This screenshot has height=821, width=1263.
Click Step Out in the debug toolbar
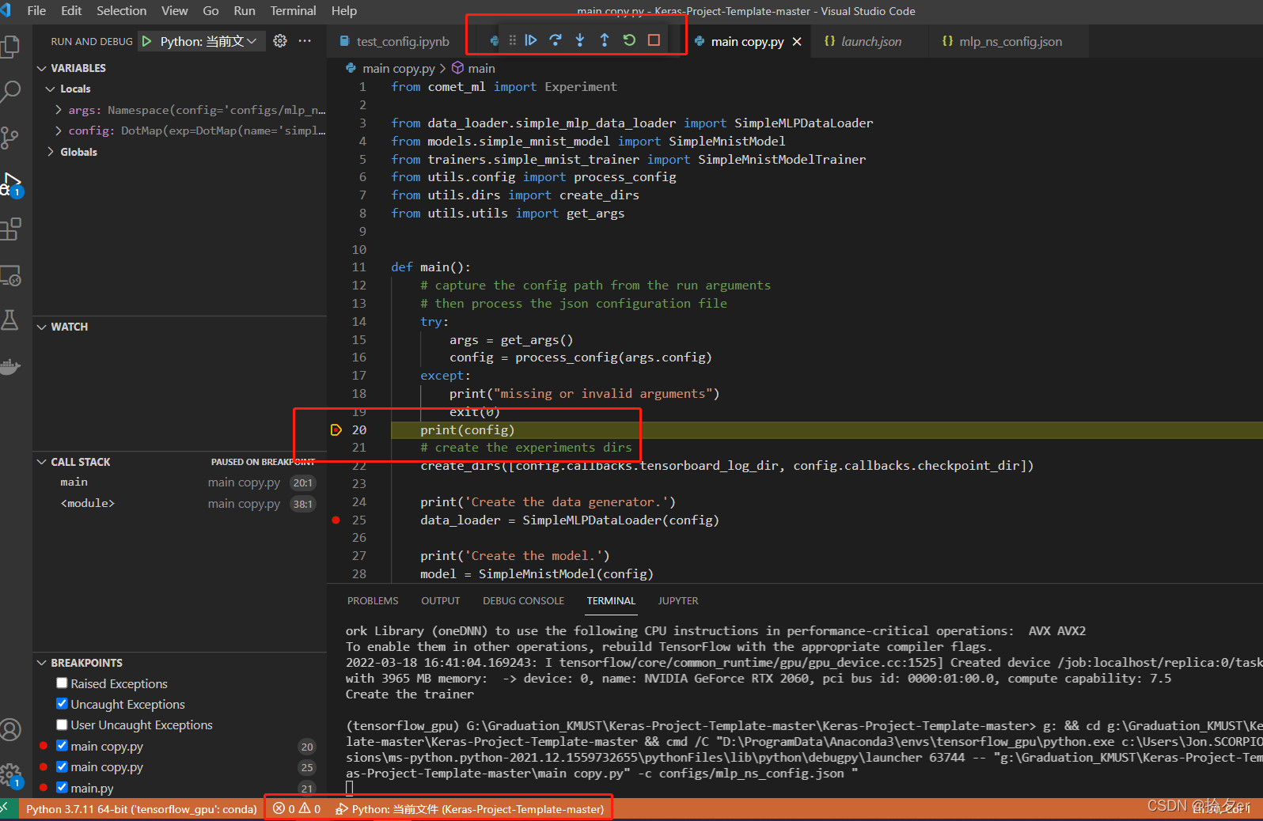[x=605, y=40]
